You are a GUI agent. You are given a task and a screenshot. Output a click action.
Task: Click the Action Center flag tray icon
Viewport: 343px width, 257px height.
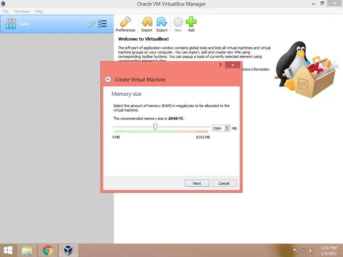pos(295,251)
